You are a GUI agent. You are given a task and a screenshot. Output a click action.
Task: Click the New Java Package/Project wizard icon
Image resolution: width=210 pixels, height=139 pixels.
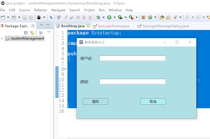(14, 17)
